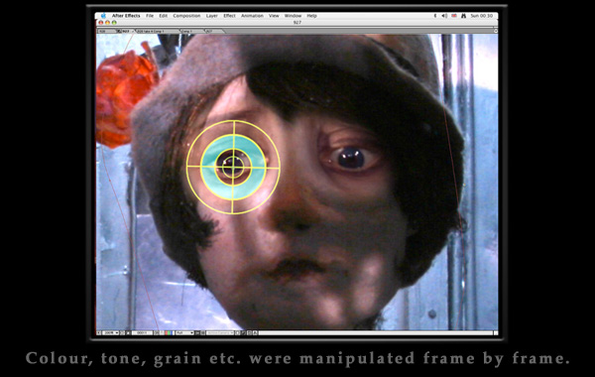The width and height of the screenshot is (595, 377).
Task: Open the Help menu
Action: pyautogui.click(x=312, y=16)
